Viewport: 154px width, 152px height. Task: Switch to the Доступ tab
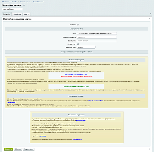point(27,14)
